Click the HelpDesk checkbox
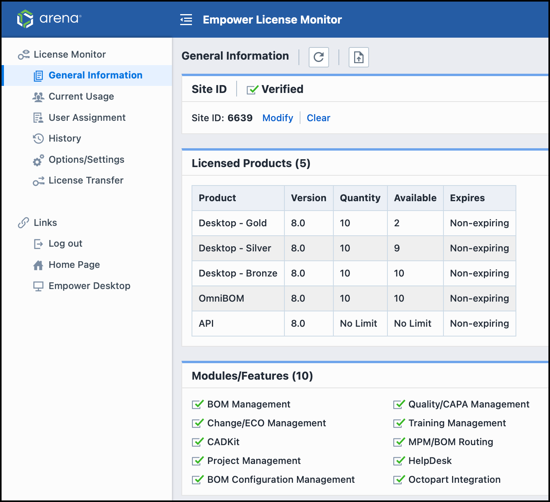The image size is (550, 502). tap(399, 461)
